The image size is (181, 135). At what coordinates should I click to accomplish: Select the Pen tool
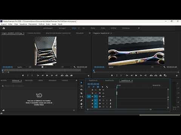(81, 100)
